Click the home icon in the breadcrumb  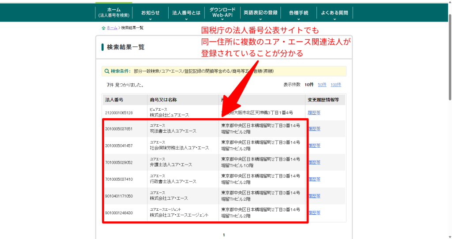pyautogui.click(x=103, y=28)
